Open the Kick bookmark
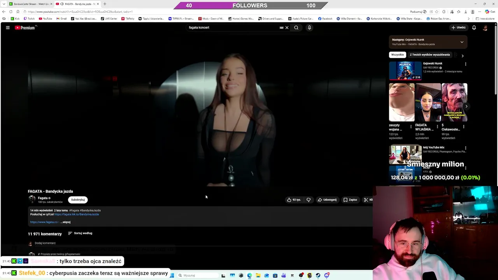 pos(15,19)
